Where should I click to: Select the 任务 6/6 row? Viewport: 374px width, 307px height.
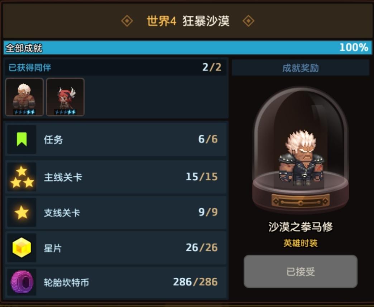pos(116,139)
